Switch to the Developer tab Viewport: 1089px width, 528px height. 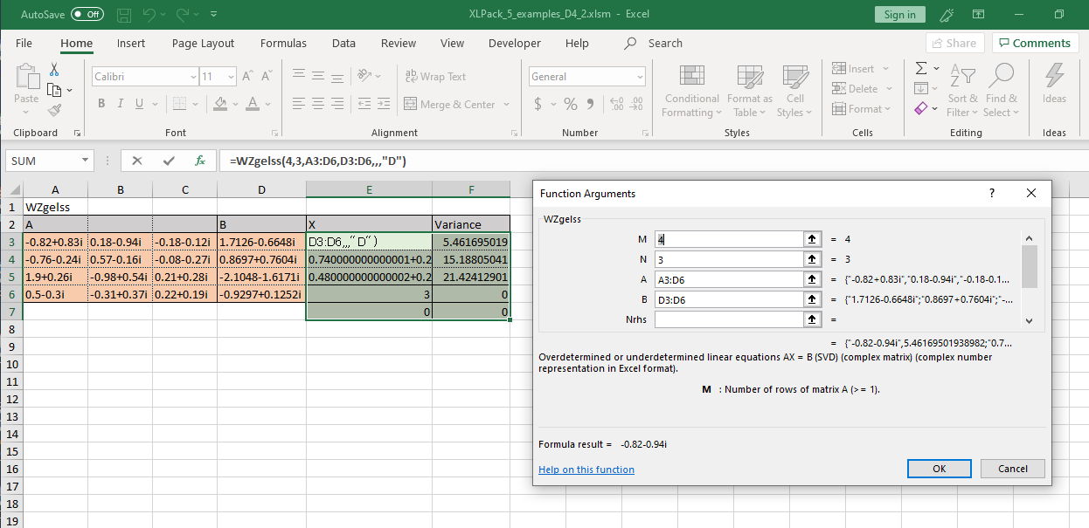point(515,43)
